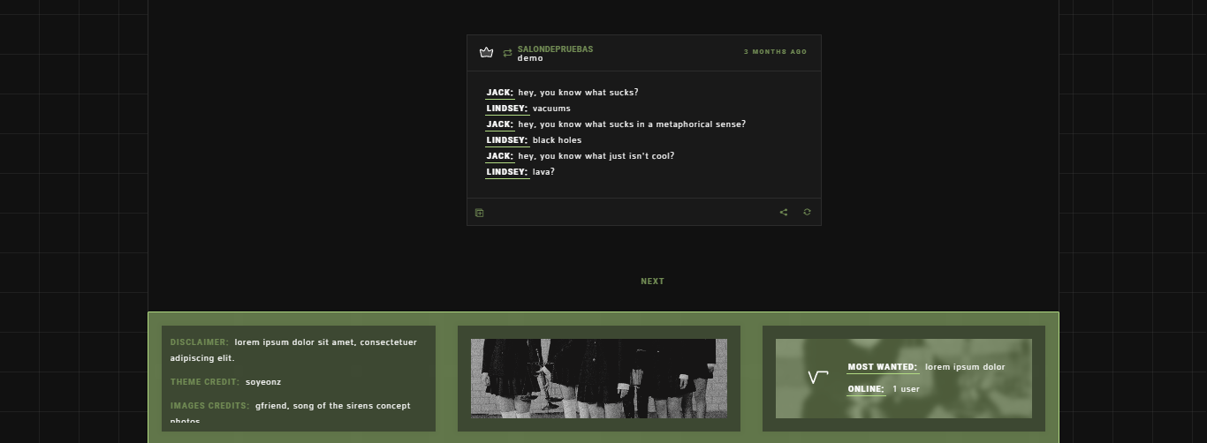Click the square-root symbol icon in sidebar box
Image resolution: width=1207 pixels, height=443 pixels.
pyautogui.click(x=818, y=378)
